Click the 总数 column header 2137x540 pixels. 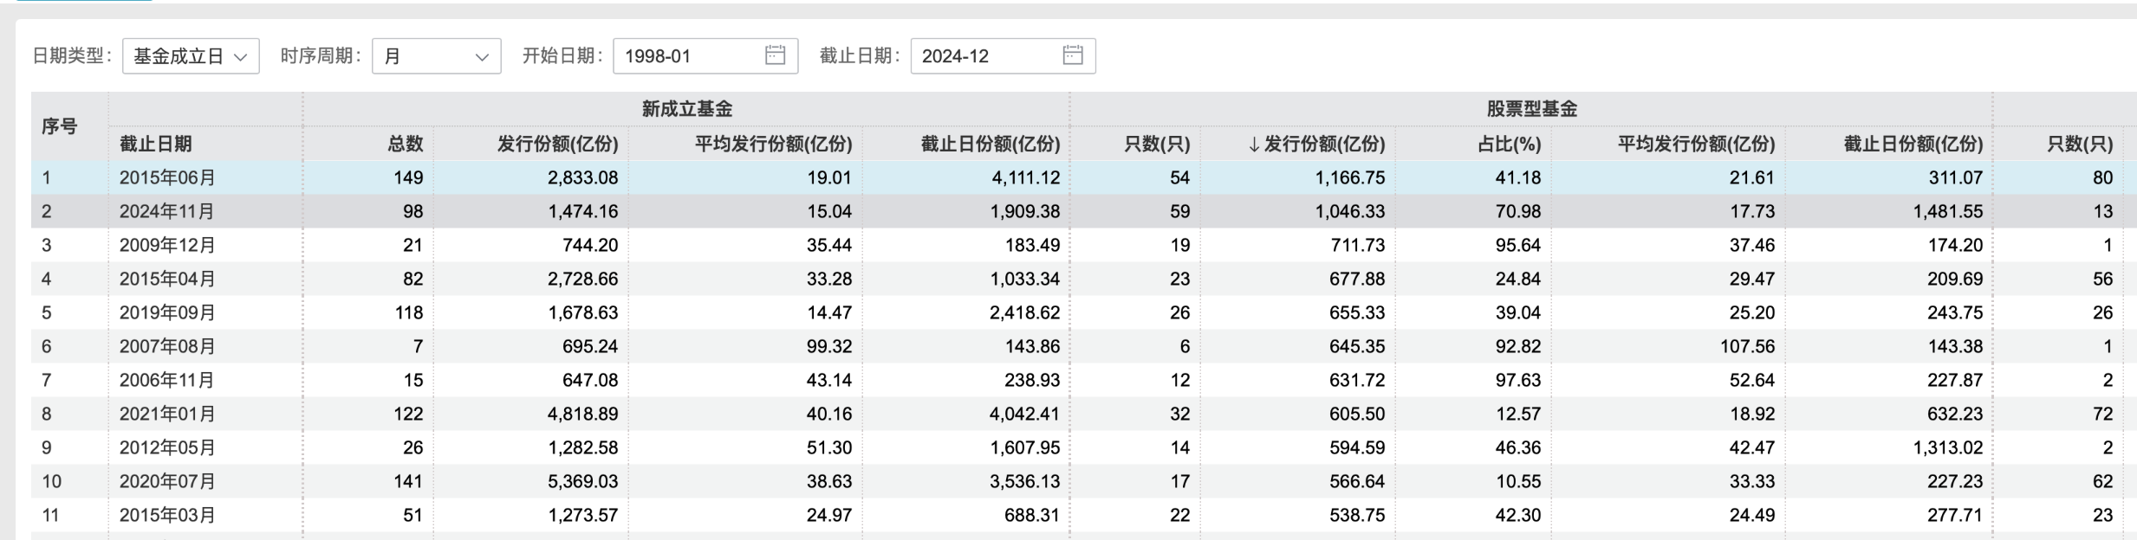point(405,144)
